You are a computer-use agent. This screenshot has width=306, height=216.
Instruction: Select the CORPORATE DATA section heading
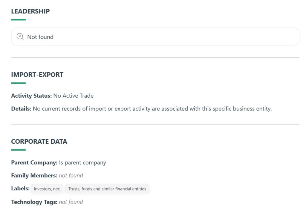pos(39,142)
